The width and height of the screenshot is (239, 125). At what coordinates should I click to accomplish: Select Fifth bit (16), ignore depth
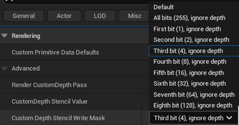pyautogui.click(x=189, y=73)
